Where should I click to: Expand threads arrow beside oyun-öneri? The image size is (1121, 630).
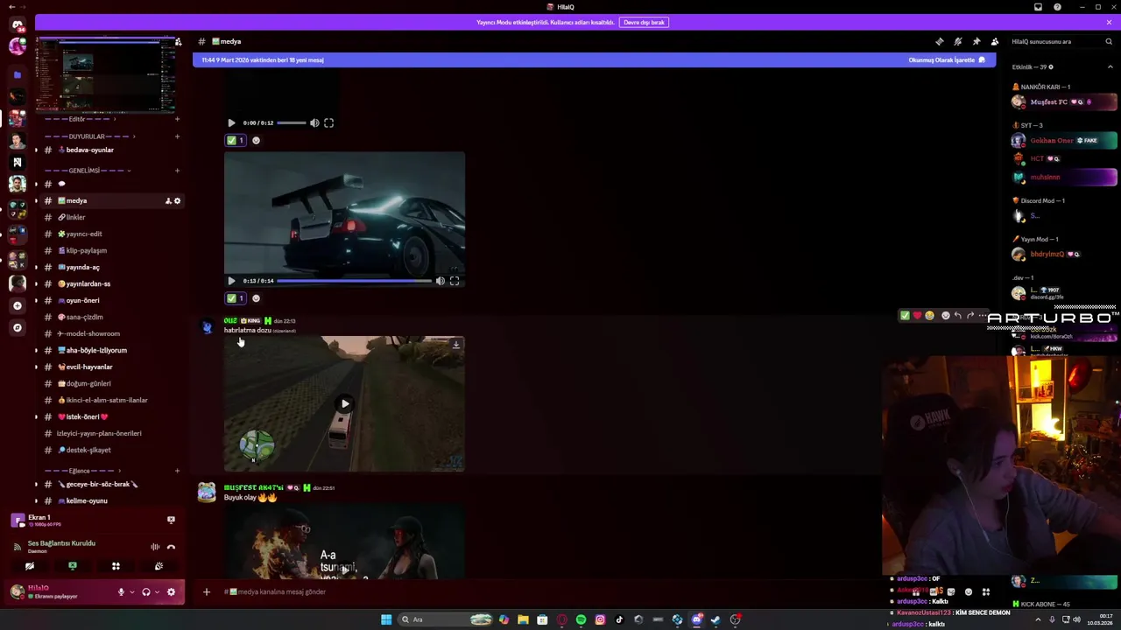coord(36,300)
